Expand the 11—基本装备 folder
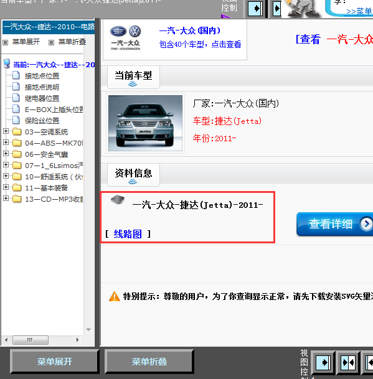Viewport: 373px width, 379px height. point(6,187)
